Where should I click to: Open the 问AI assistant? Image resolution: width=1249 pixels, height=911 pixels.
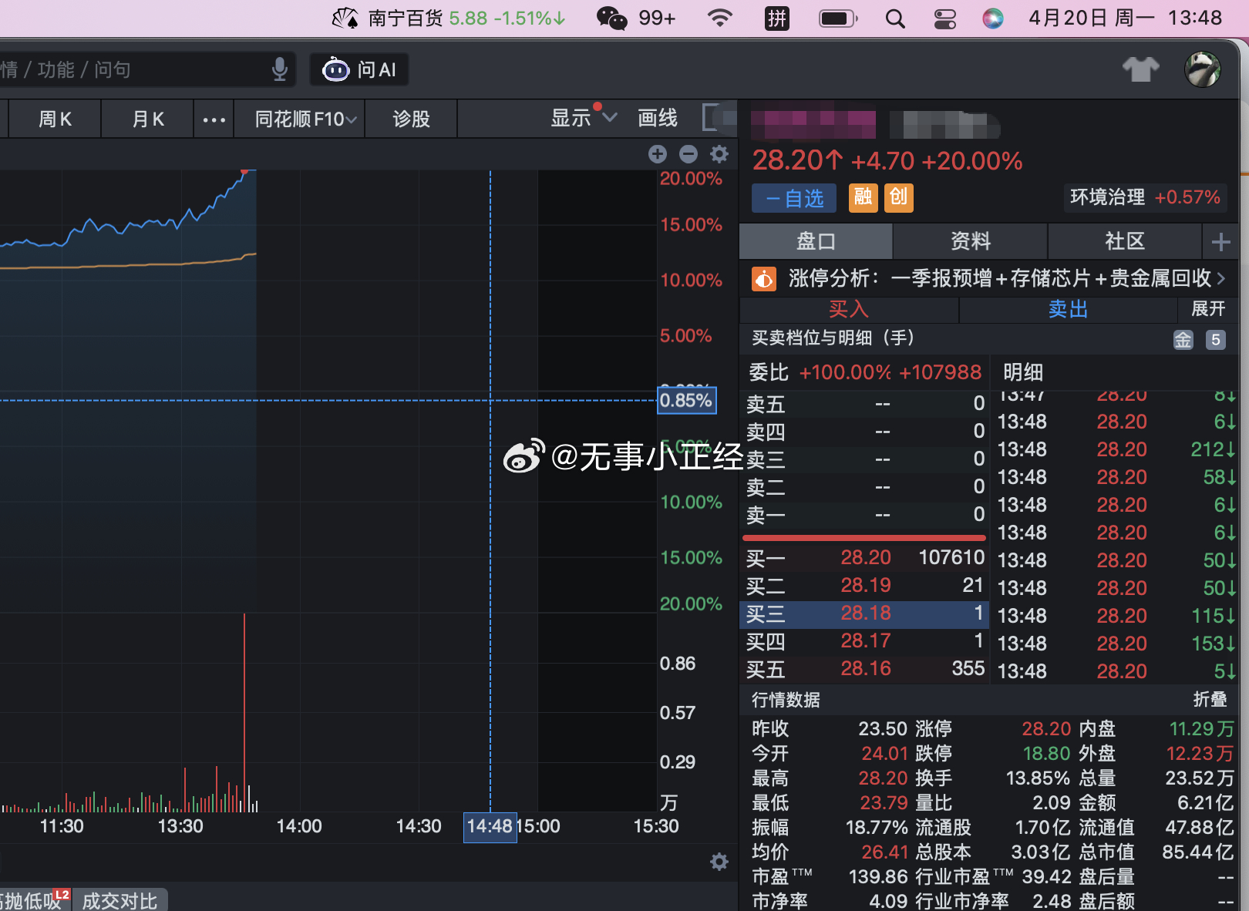point(359,69)
